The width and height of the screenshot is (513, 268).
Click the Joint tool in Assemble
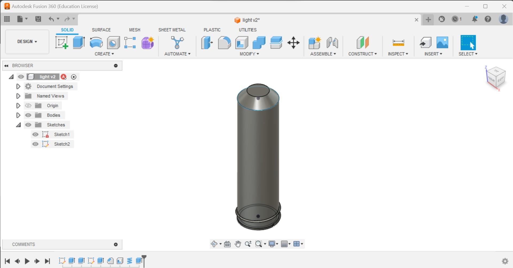[x=332, y=43]
